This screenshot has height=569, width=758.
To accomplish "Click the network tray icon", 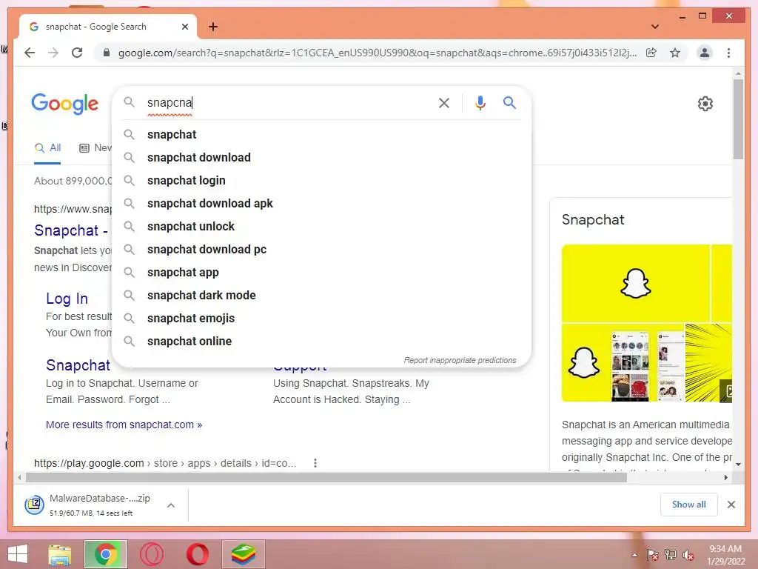I will click(671, 555).
